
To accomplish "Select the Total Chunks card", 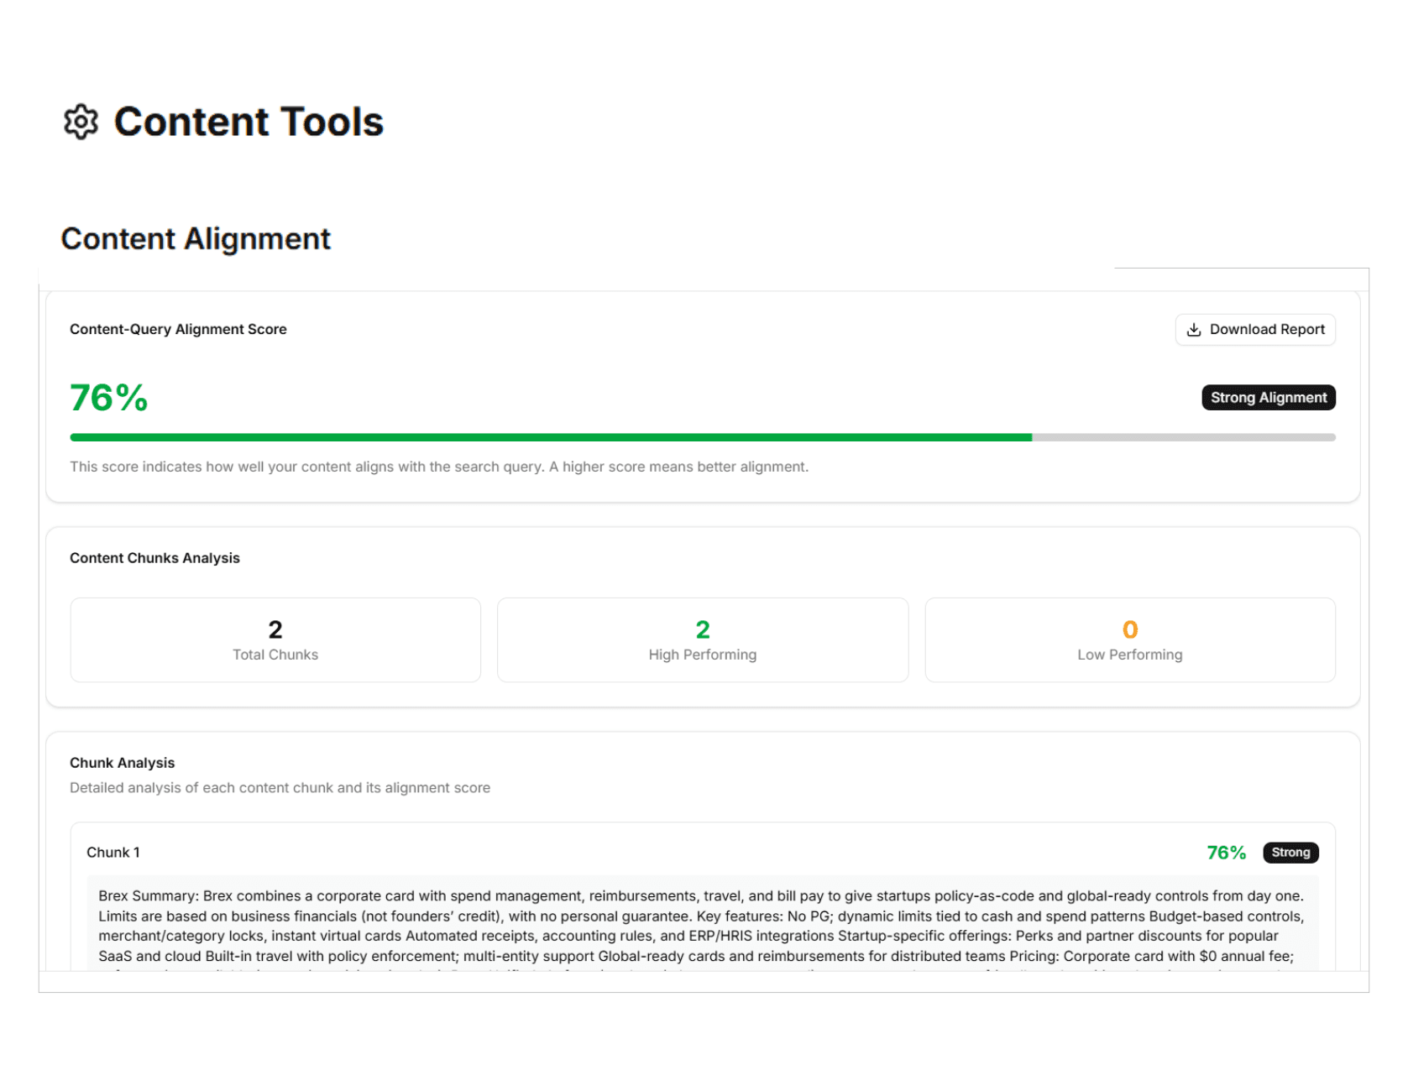I will 275,639.
